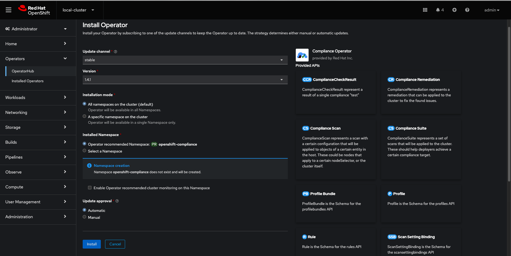Click the Compliance Operator logo
The height and width of the screenshot is (256, 511).
[x=302, y=55]
